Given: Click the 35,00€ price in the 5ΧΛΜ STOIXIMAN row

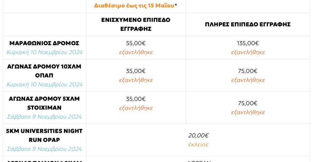Looking at the screenshot, I should click(136, 99).
